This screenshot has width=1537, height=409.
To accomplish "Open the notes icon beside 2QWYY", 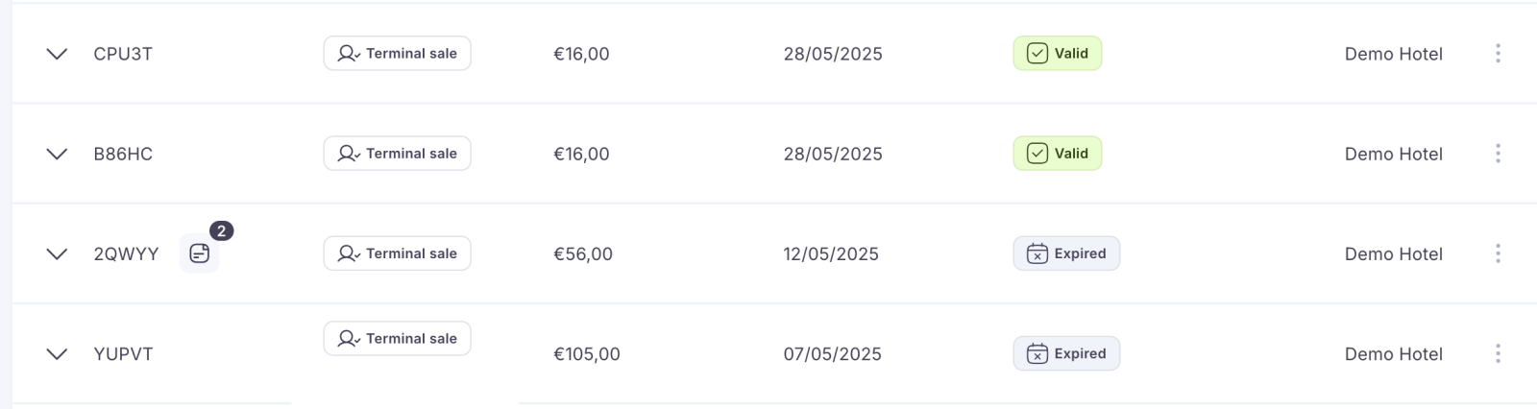I will tap(199, 253).
